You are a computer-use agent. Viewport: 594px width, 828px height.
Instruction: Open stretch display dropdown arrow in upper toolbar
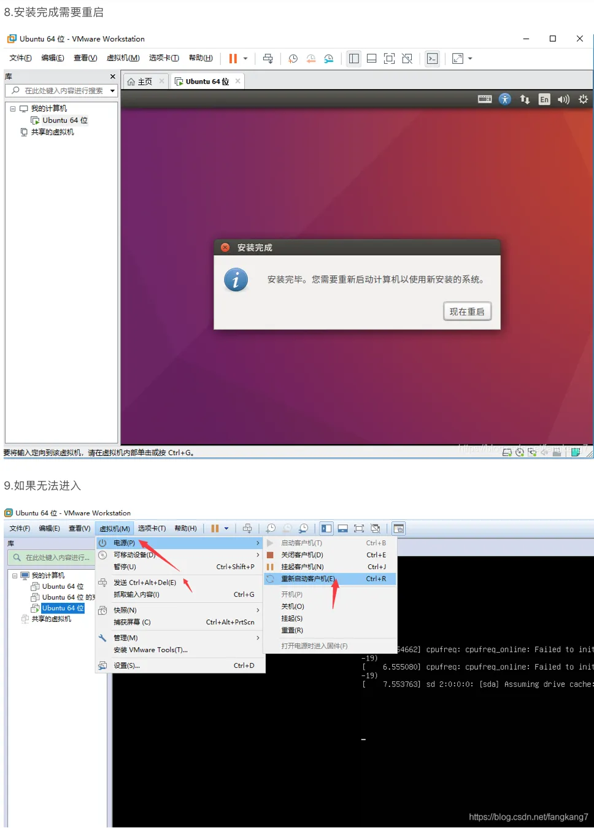[470, 59]
